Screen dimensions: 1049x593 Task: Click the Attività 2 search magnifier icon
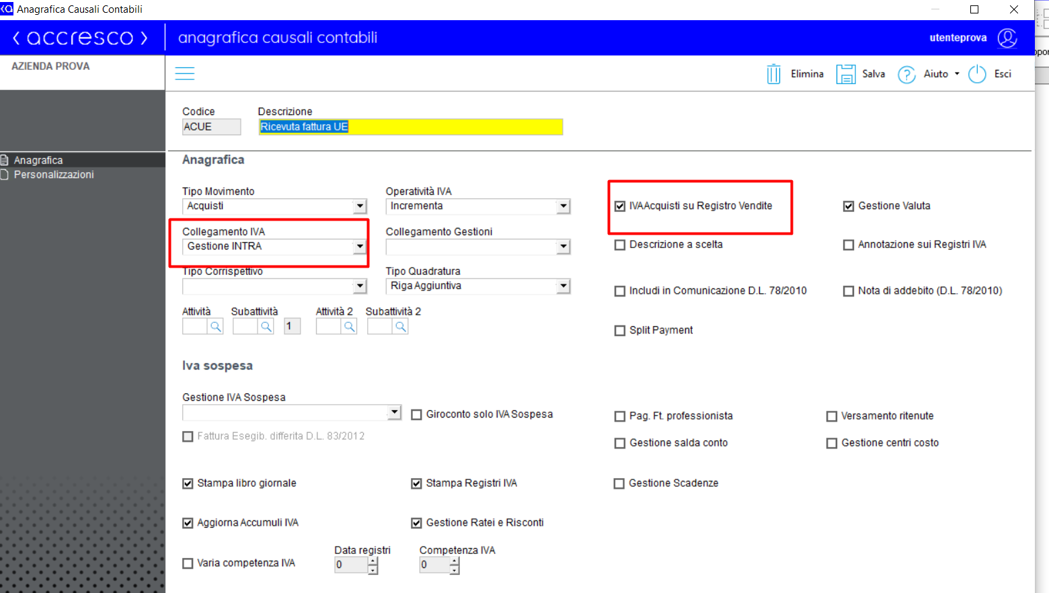point(349,327)
